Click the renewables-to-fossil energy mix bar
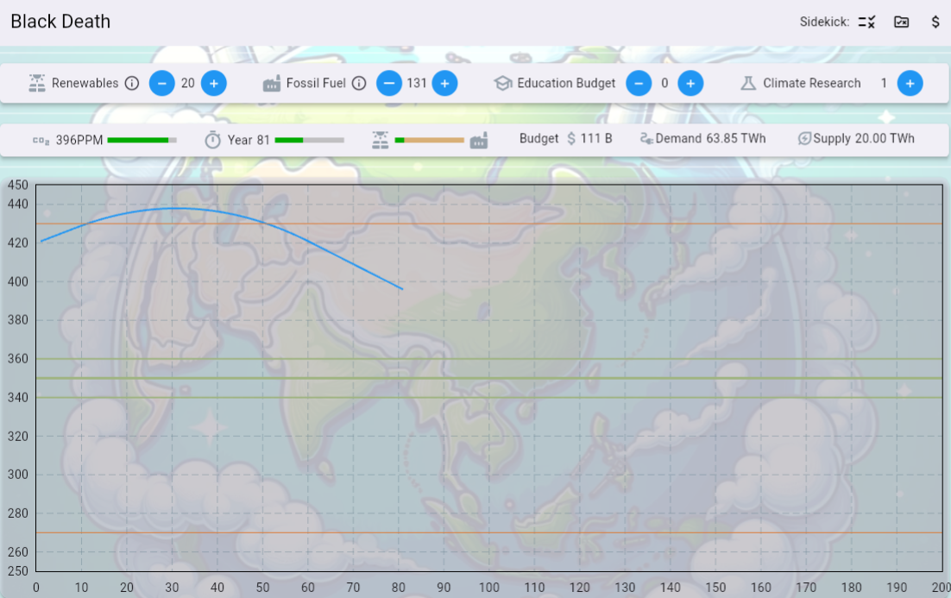The width and height of the screenshot is (951, 598). (x=430, y=140)
